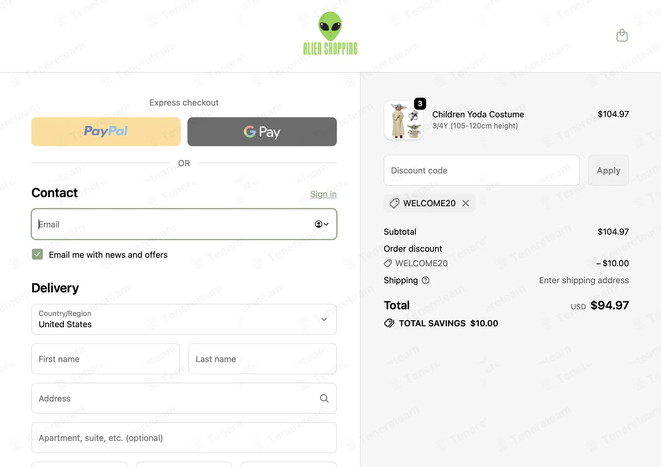Click the Total amount $94.97
The width and height of the screenshot is (661, 467).
609,305
